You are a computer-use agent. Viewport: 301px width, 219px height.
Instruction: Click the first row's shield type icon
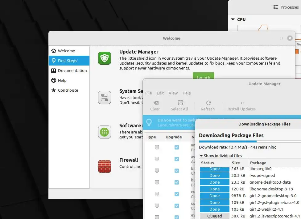157,147
